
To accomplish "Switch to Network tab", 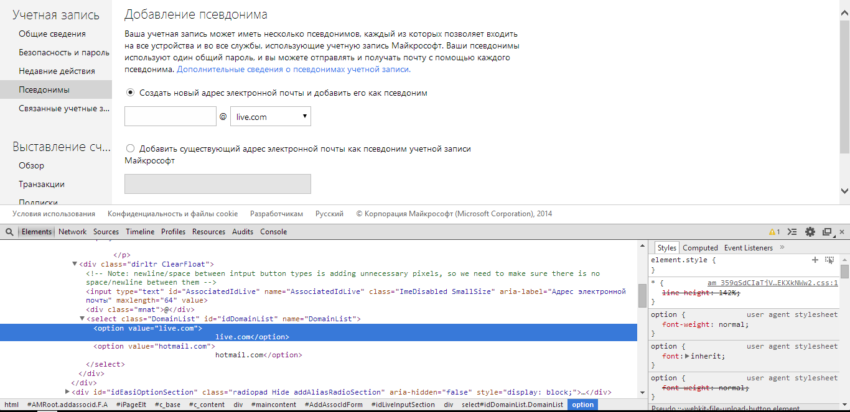I will [x=73, y=232].
